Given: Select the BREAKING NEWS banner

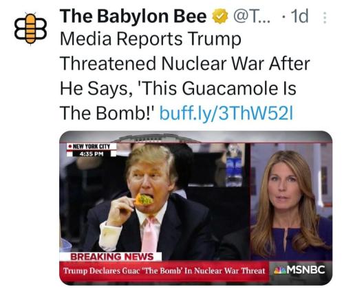Looking at the screenshot, I should pyautogui.click(x=111, y=257).
